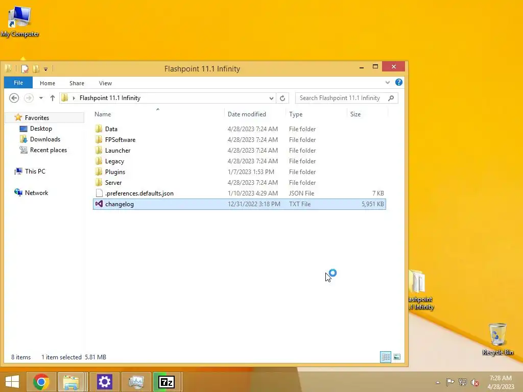Click File Explorer in taskbar
523x392 pixels.
pos(71,382)
